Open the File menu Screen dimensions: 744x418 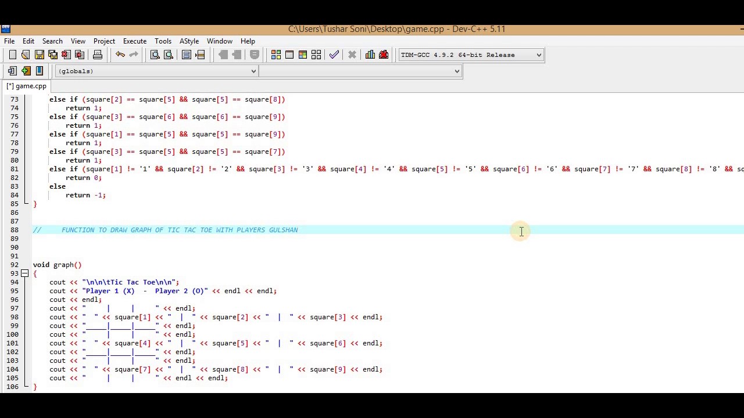click(9, 41)
